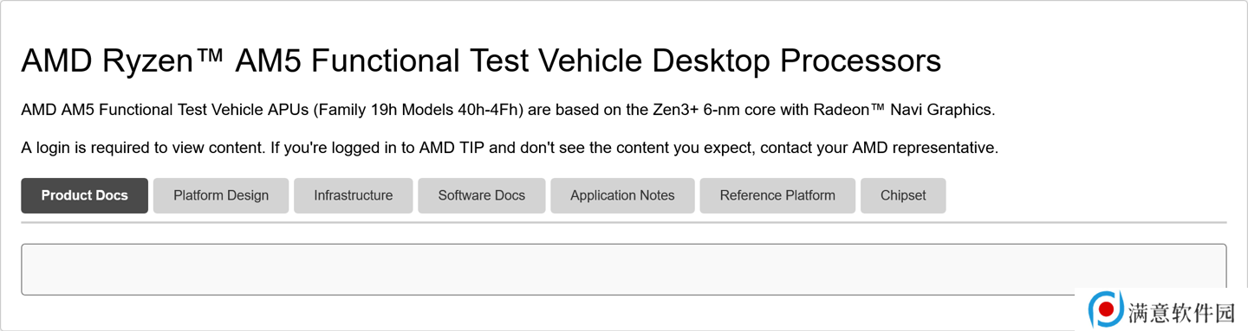The image size is (1248, 331).
Task: Click the "AMD representative" text
Action: pos(924,148)
